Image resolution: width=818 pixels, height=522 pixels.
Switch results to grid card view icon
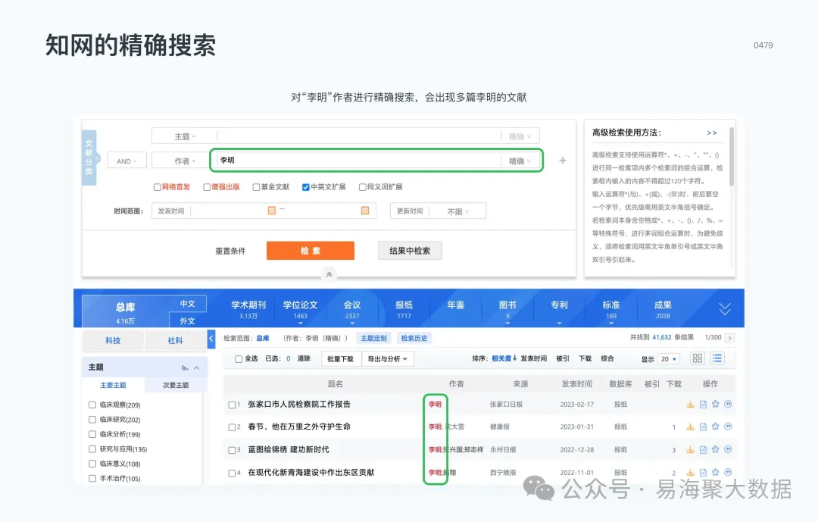click(x=697, y=358)
